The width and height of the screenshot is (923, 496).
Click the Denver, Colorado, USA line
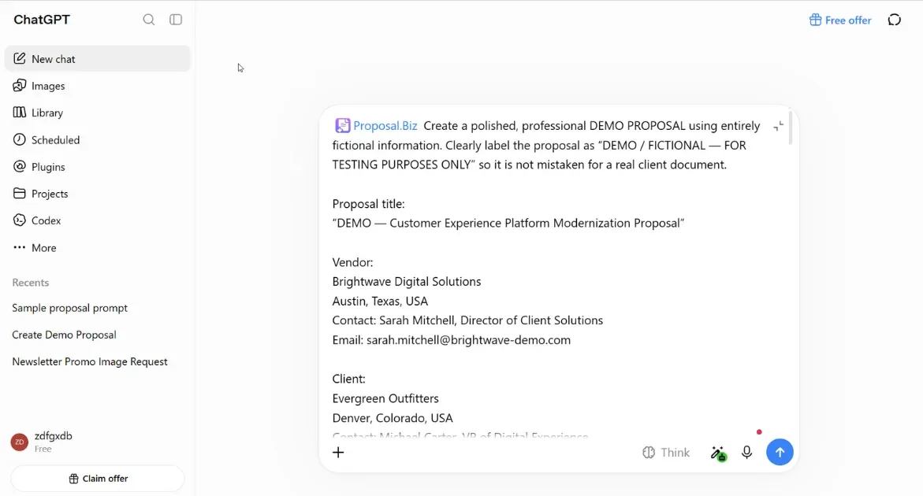pos(393,418)
